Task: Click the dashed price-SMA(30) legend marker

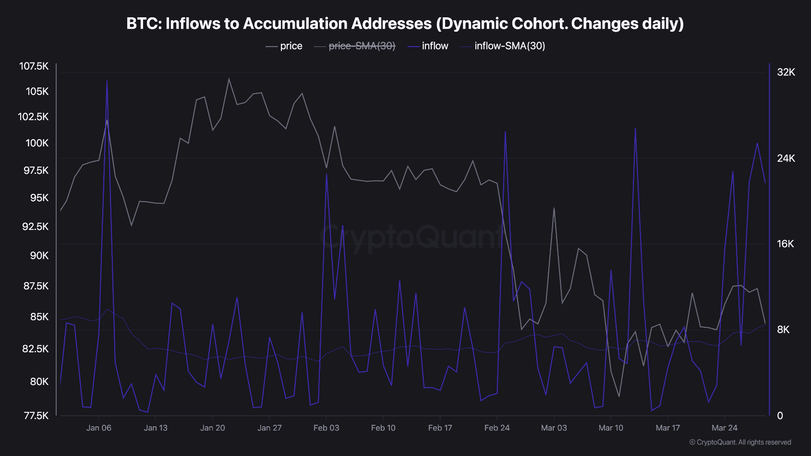Action: 320,47
